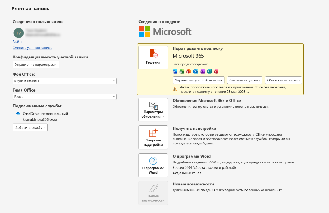Click the Актуальный канал text
This screenshot has height=213, width=329.
[187, 173]
